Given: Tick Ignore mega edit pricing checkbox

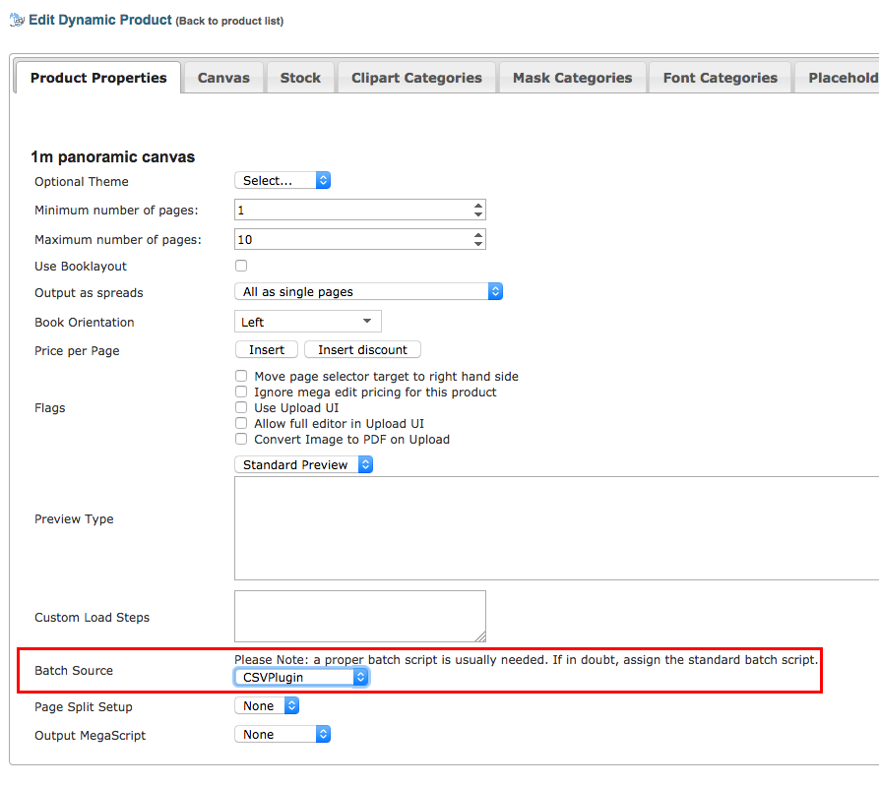Looking at the screenshot, I should click(x=241, y=392).
